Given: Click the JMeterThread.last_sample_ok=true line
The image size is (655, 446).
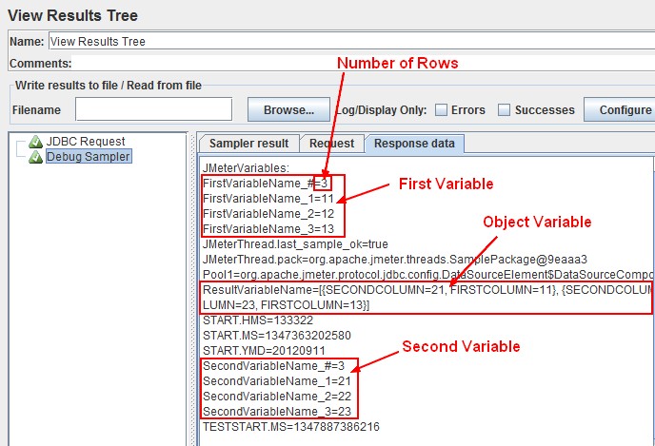Looking at the screenshot, I should tap(295, 244).
